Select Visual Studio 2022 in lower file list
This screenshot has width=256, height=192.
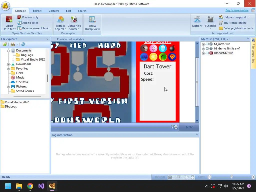coord(17,102)
